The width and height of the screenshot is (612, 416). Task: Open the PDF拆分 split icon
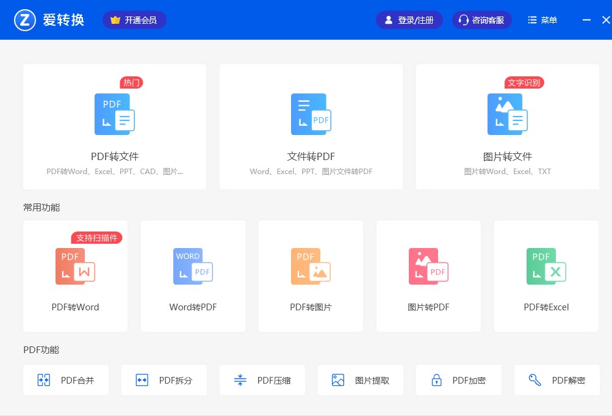coord(142,379)
